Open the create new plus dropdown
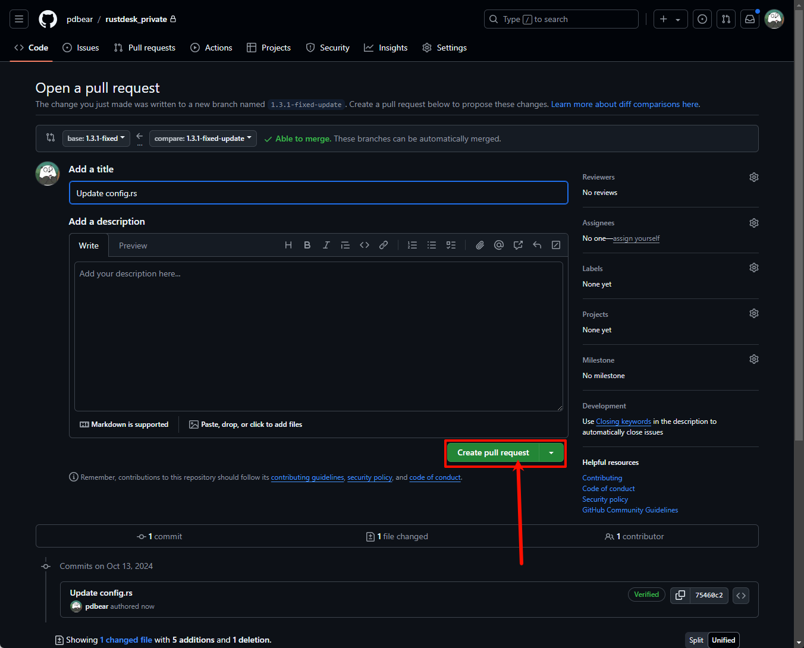804x648 pixels. click(670, 19)
